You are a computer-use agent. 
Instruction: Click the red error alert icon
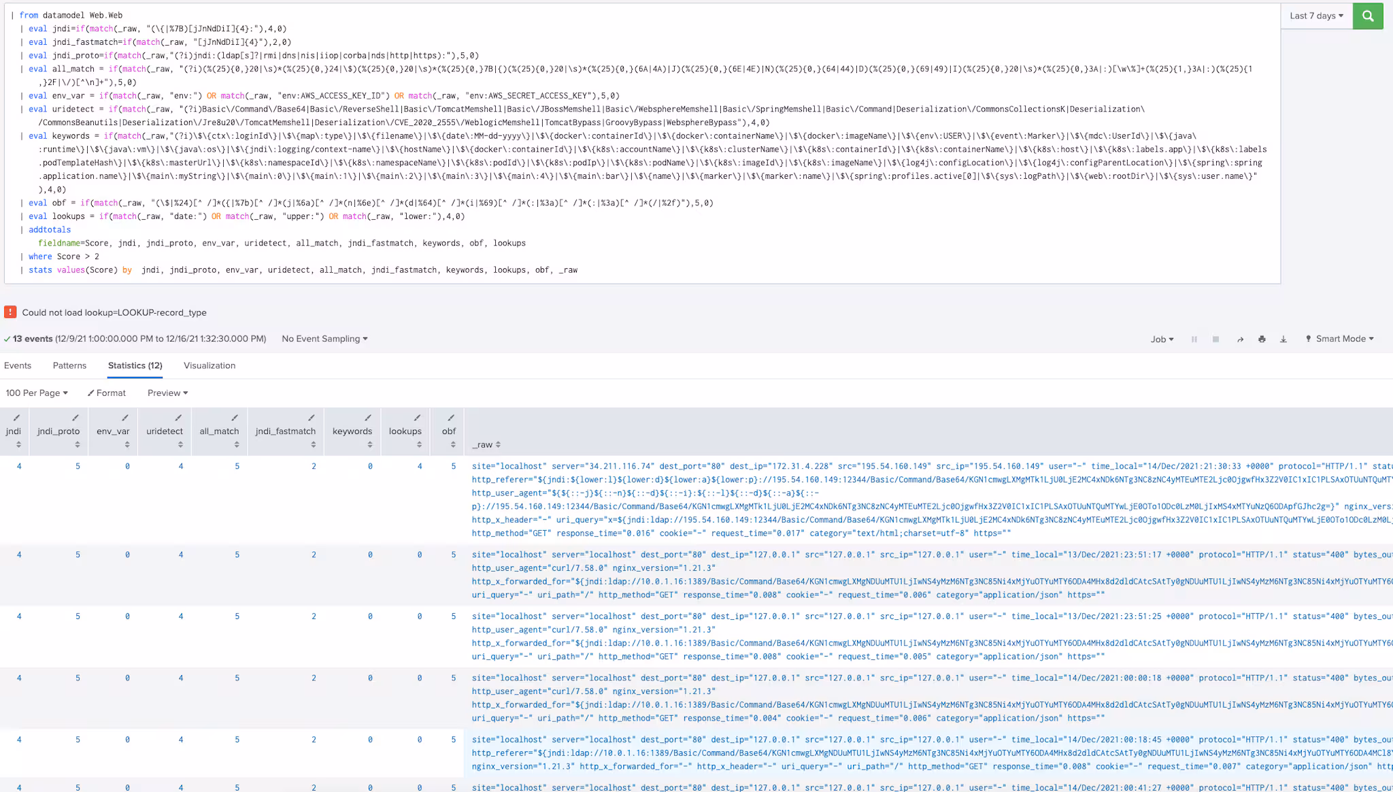pyautogui.click(x=10, y=312)
